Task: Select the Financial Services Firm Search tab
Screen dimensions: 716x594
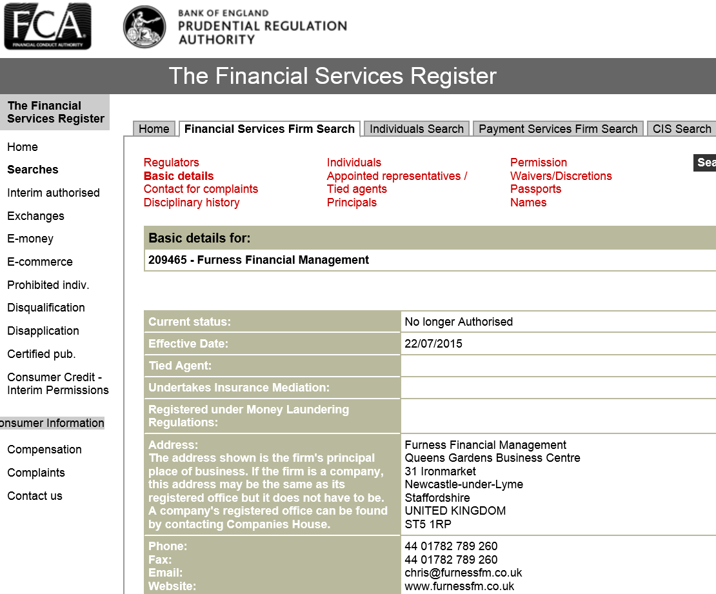Action: click(x=270, y=129)
